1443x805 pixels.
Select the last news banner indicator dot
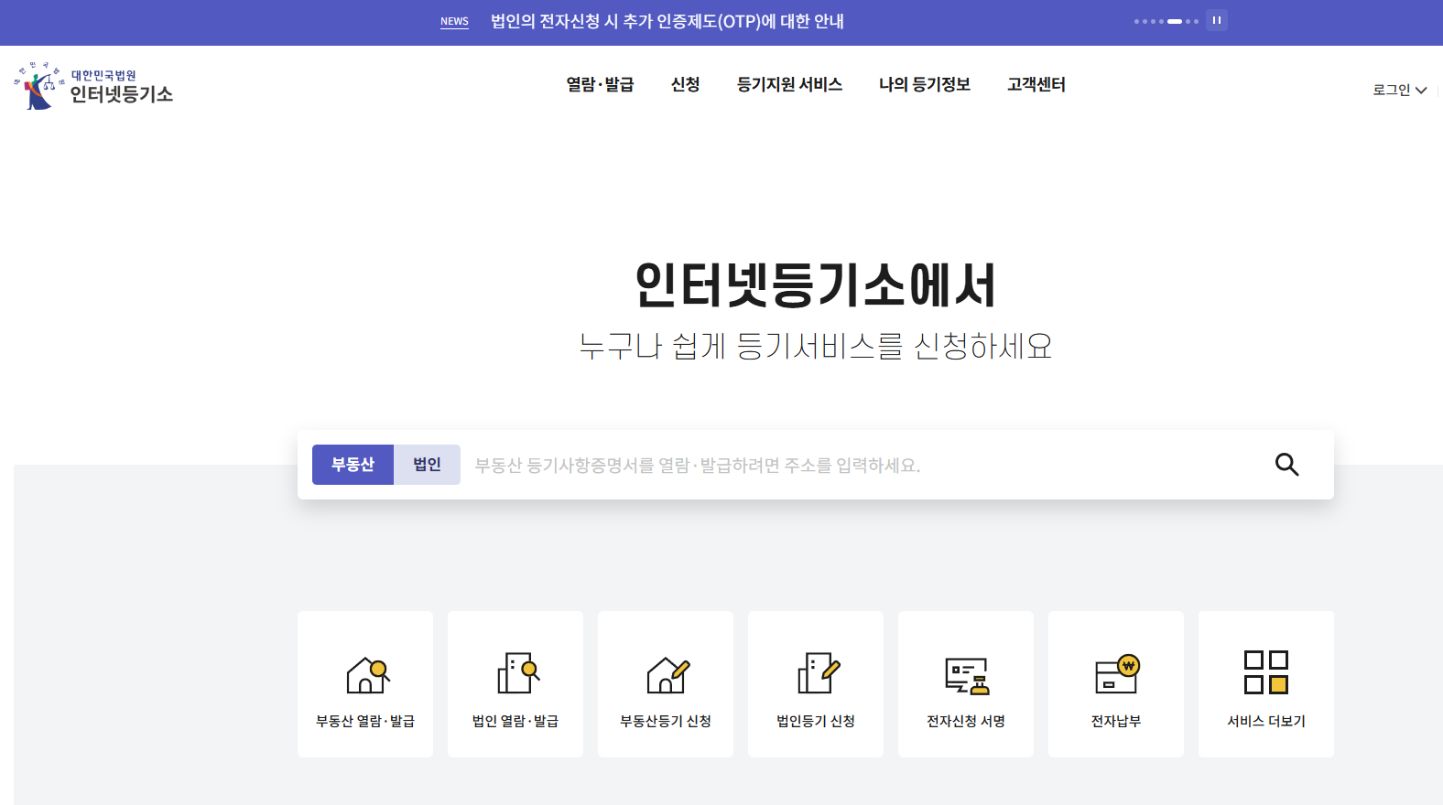pos(1196,21)
